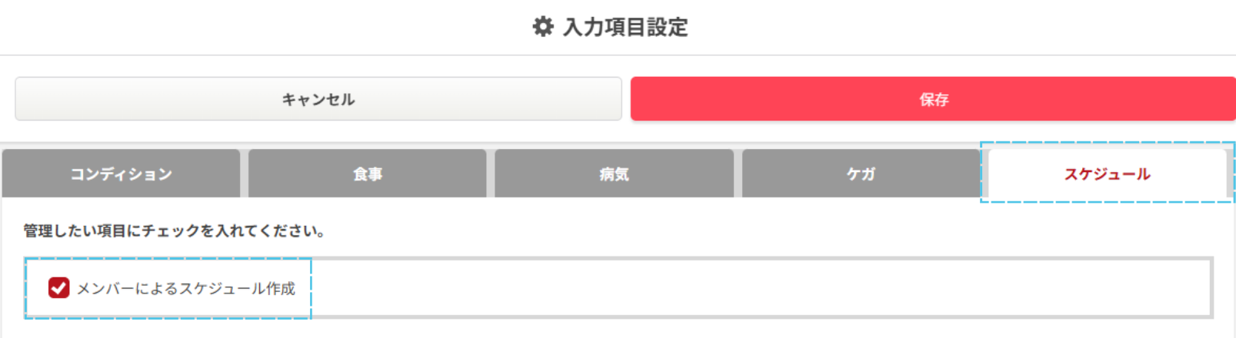Click the 入力項目設定 page title

pos(625,28)
